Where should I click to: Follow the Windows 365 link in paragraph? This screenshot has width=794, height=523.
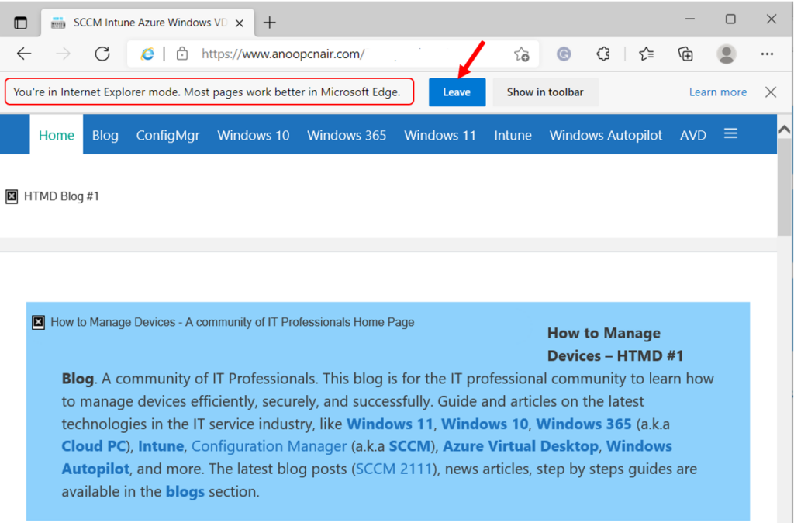(x=583, y=424)
